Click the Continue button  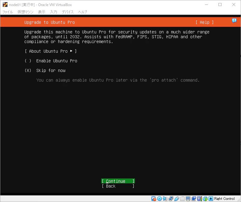point(118,181)
